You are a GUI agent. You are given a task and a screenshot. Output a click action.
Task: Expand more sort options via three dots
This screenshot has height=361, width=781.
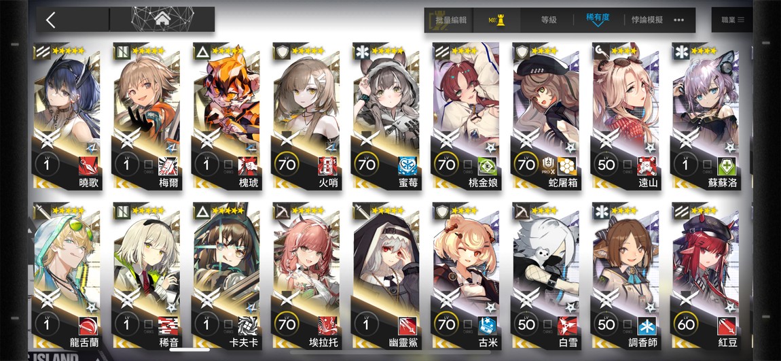point(679,20)
